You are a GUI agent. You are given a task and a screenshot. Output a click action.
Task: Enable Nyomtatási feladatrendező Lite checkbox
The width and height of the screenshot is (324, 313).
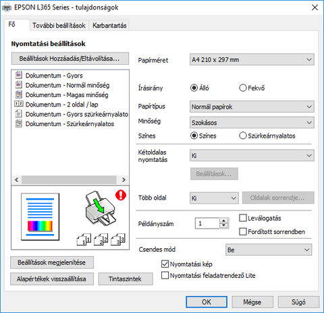165,275
